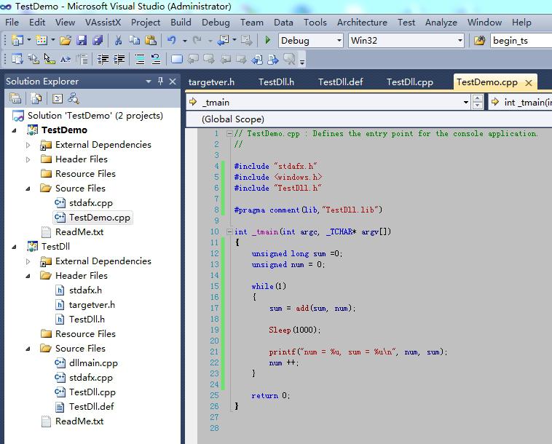Screen dimensions: 552x444
Task: Start debugging with the green play arrow
Action: (x=267, y=41)
